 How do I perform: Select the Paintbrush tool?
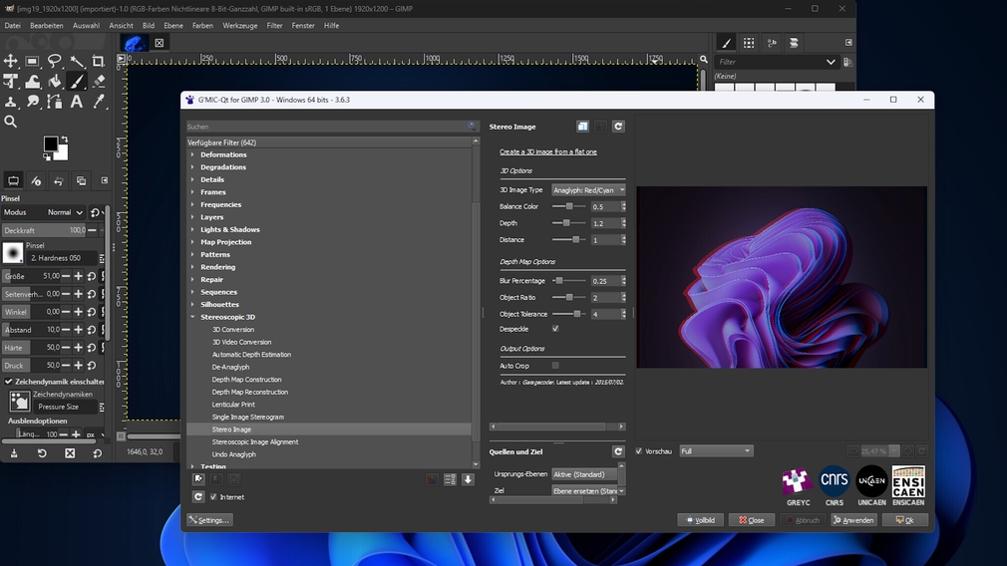[77, 82]
